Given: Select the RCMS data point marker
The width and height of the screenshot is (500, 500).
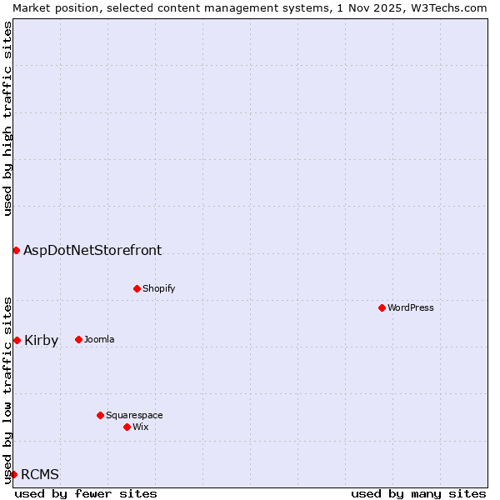Looking at the screenshot, I should 13,474.
